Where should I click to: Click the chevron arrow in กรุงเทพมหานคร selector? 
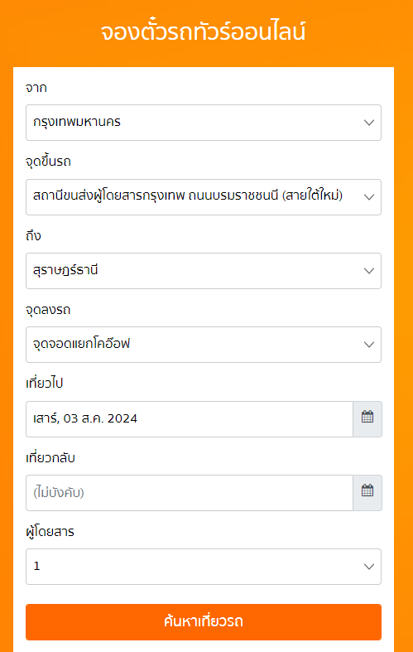tap(369, 123)
